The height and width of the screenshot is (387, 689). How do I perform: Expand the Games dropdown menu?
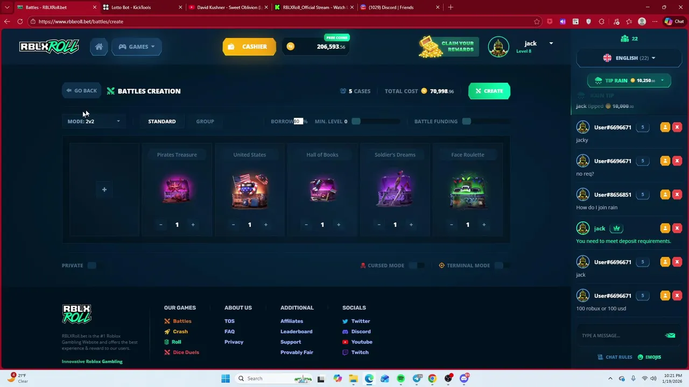coord(136,47)
